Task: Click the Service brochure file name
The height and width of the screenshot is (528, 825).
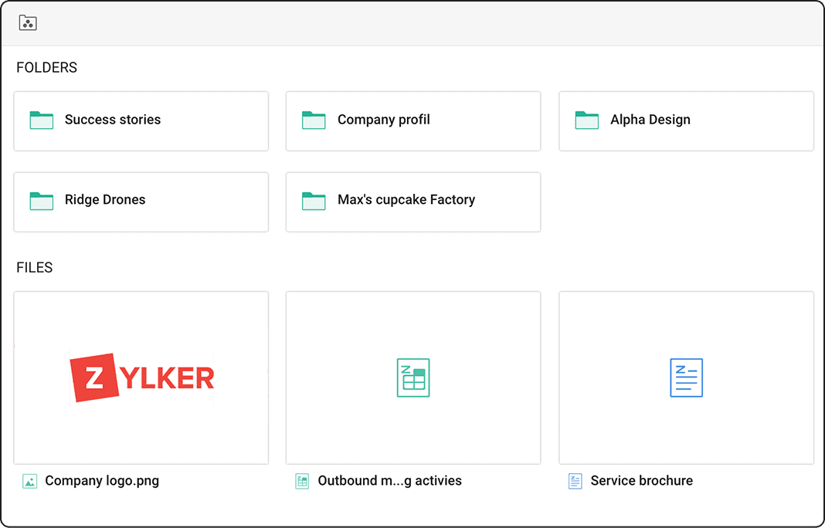Action: (641, 481)
